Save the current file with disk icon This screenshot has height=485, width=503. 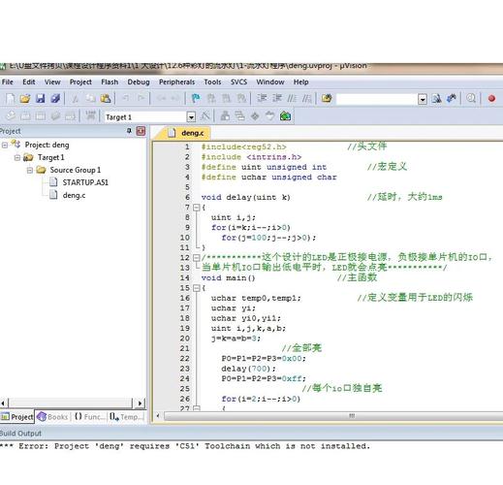(x=40, y=98)
